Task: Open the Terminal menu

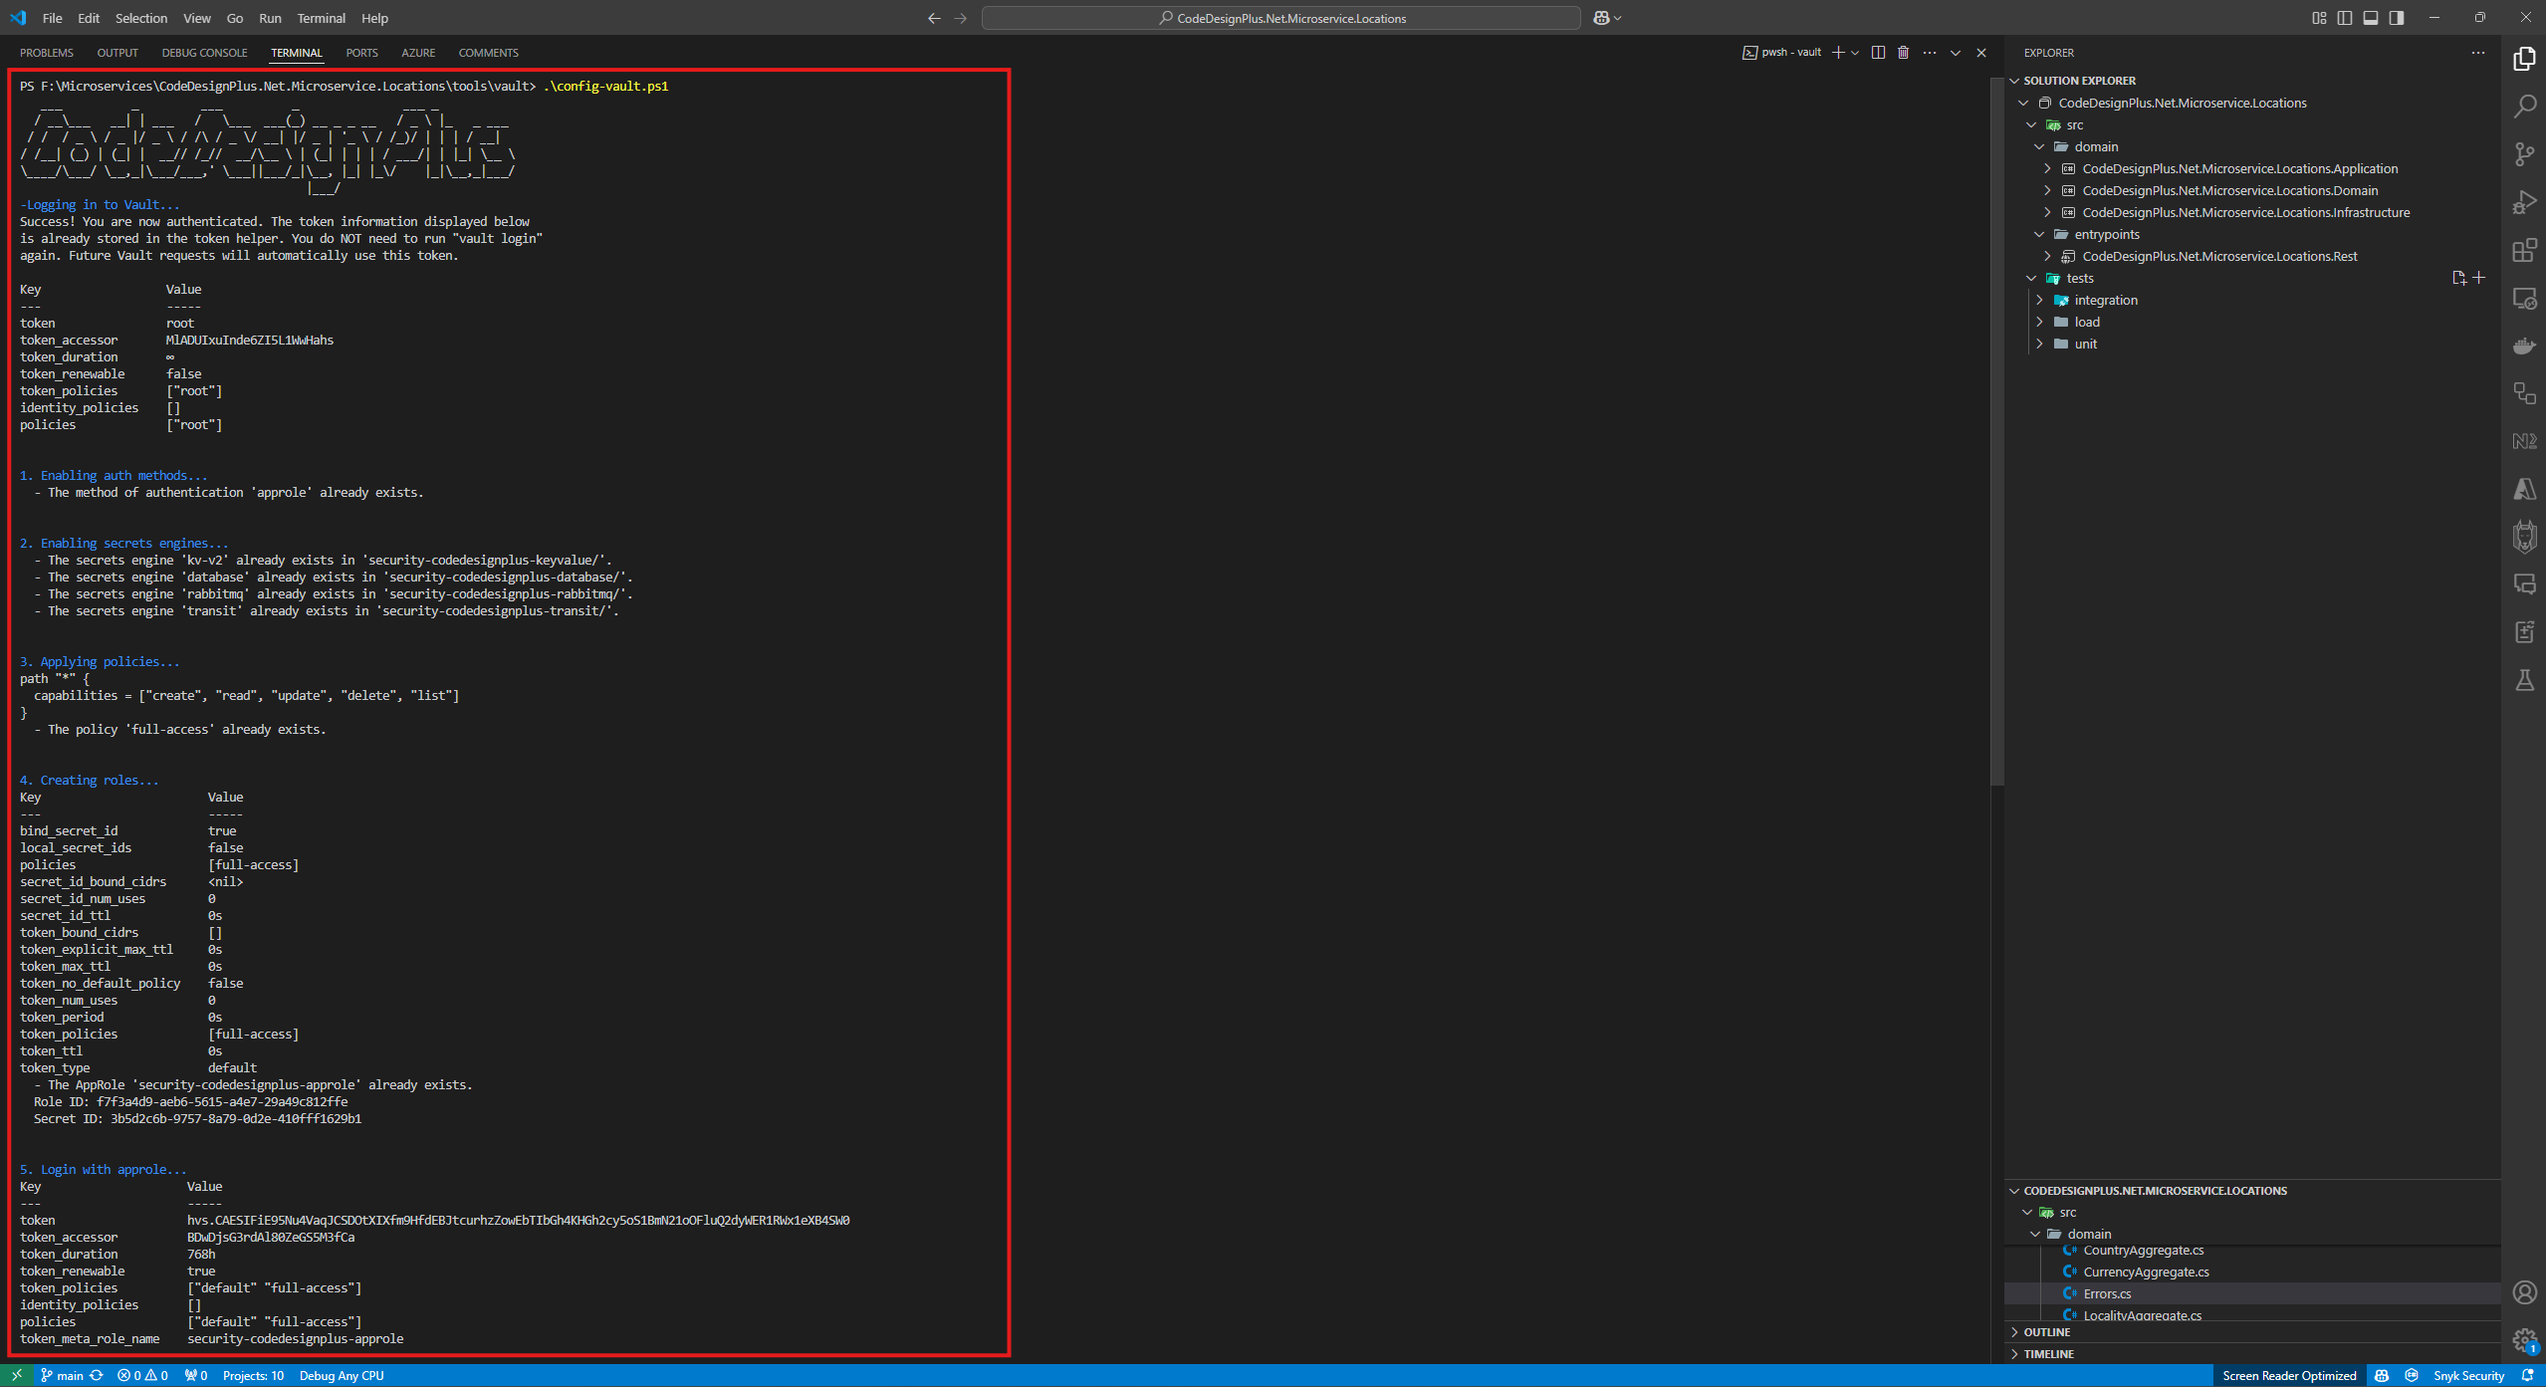Action: click(x=321, y=18)
